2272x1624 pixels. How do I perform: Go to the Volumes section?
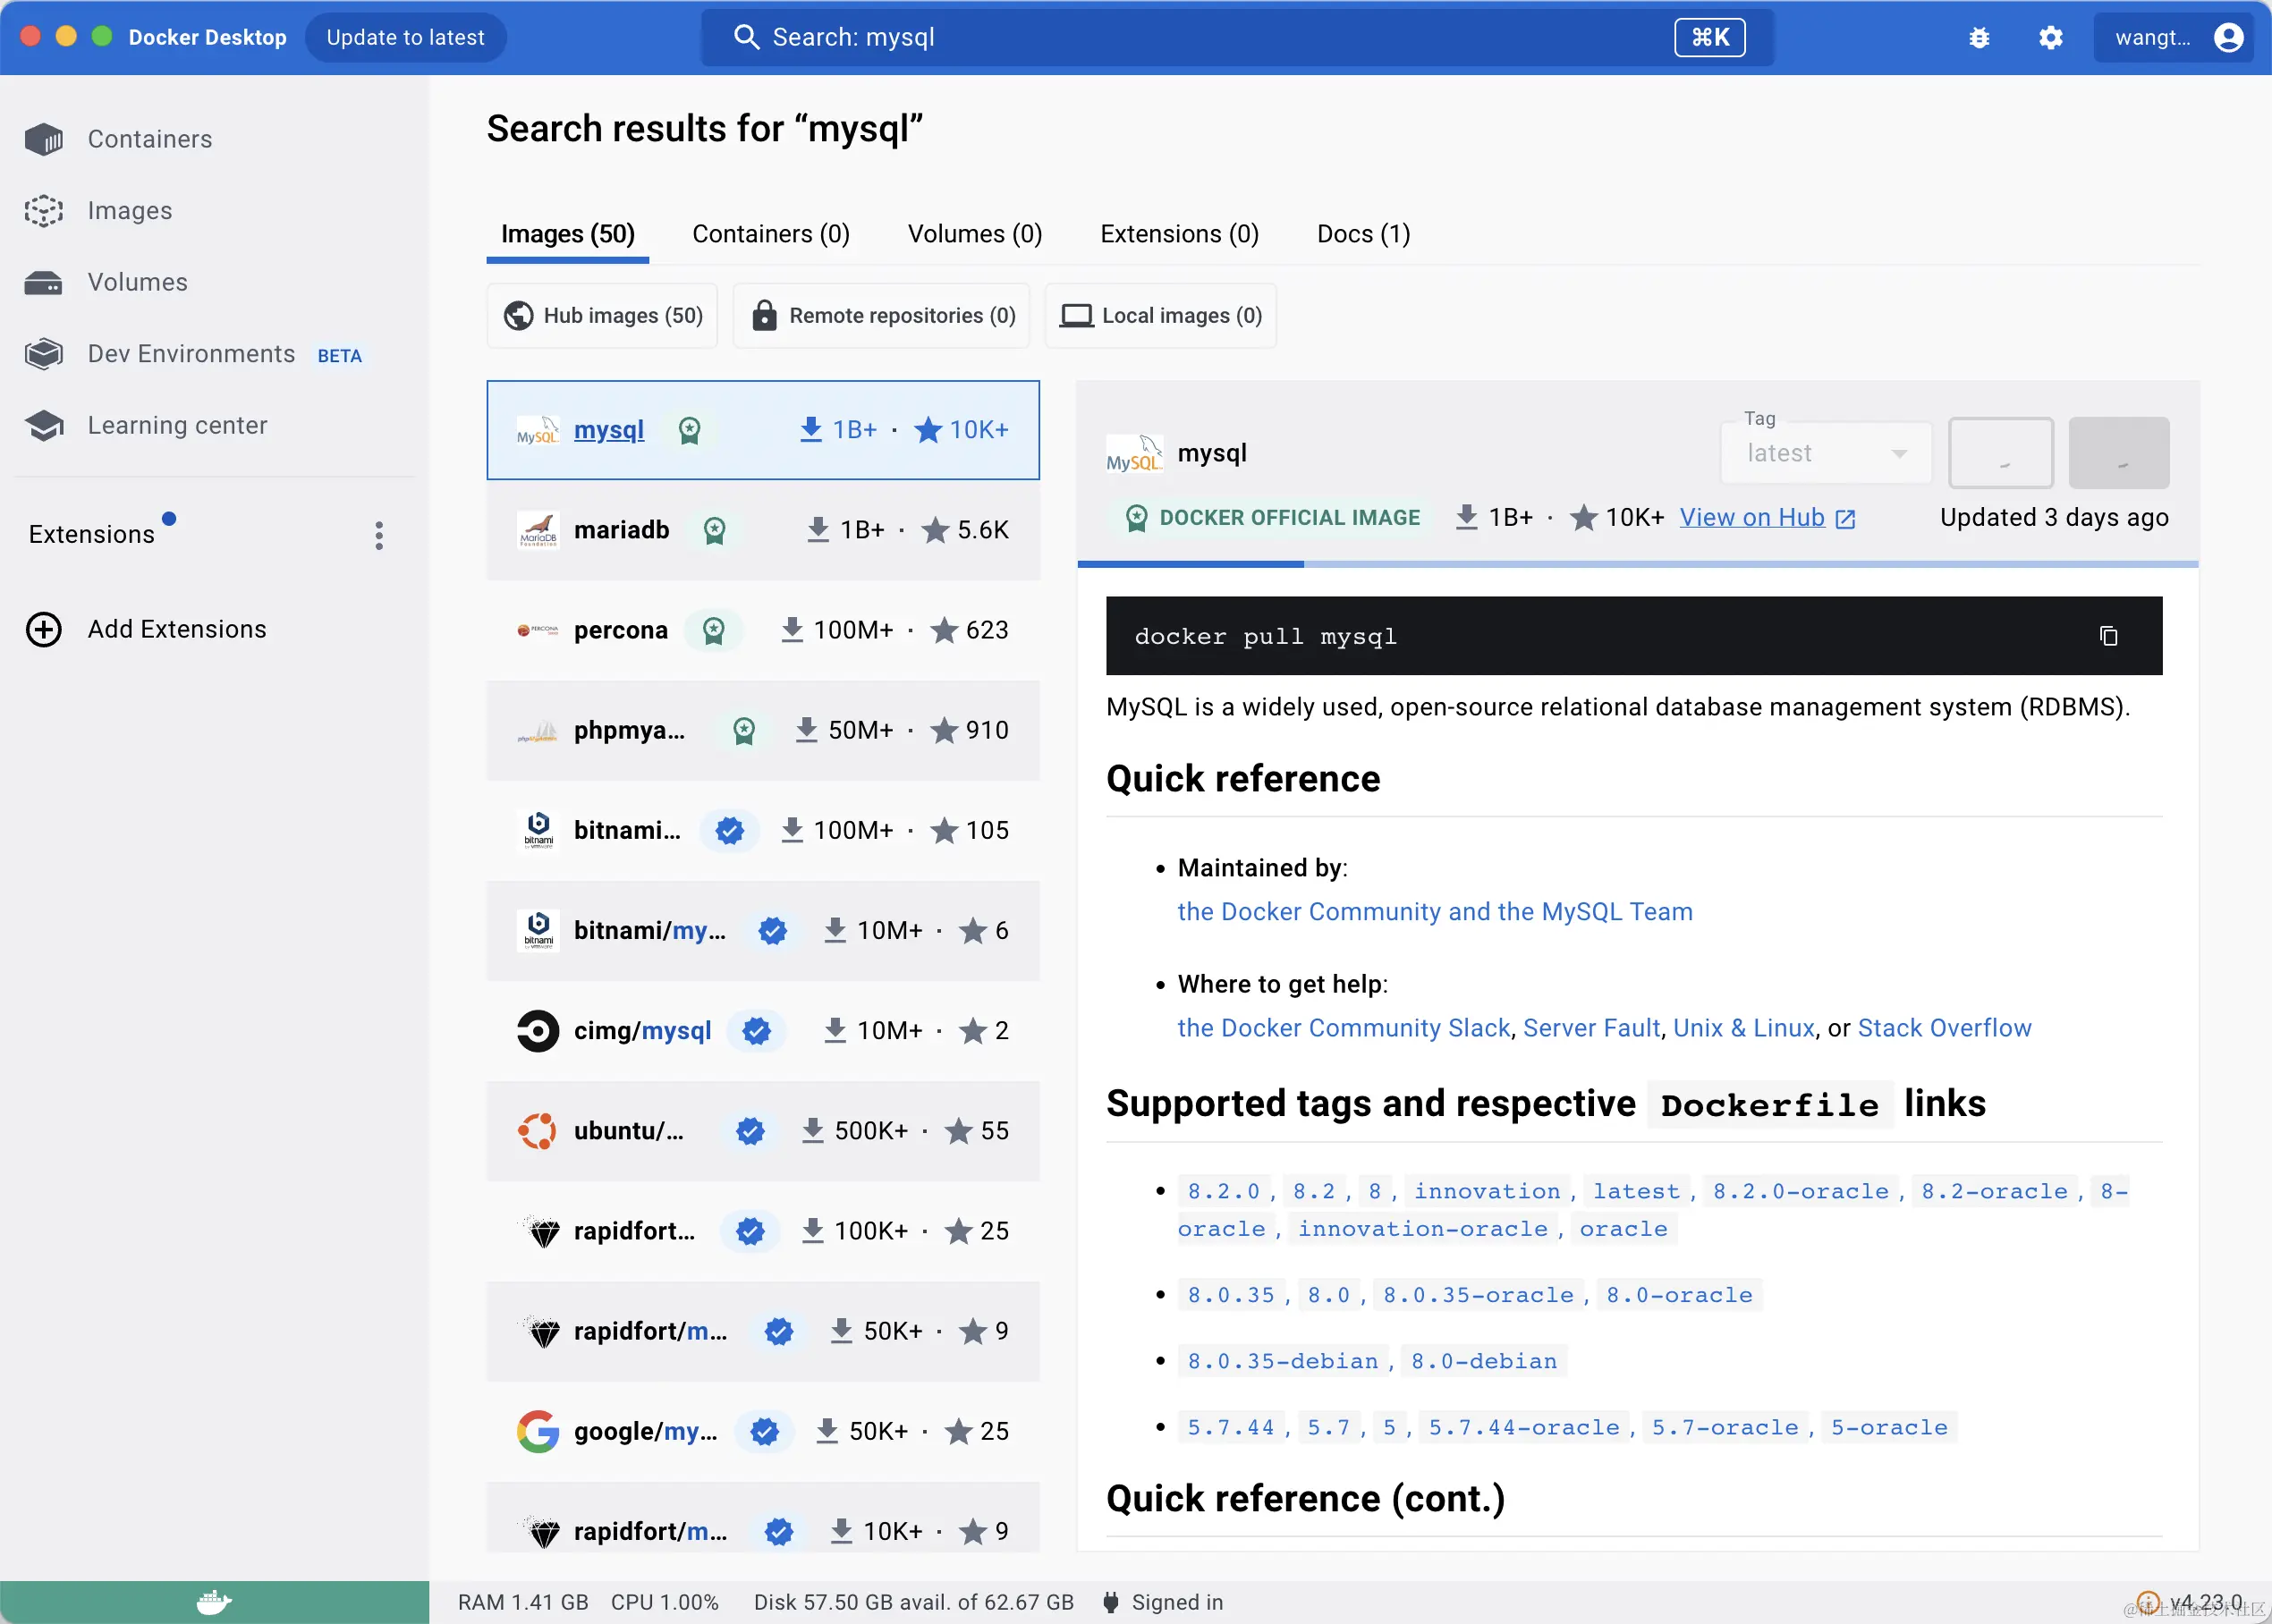(137, 282)
